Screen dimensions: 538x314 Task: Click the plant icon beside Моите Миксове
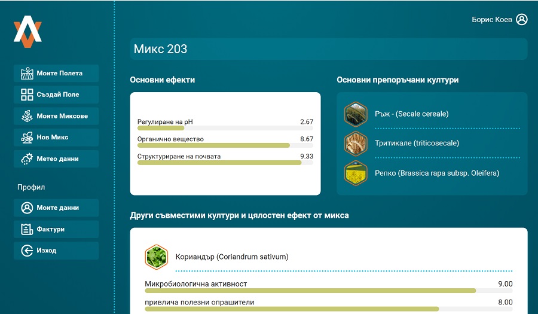27,116
